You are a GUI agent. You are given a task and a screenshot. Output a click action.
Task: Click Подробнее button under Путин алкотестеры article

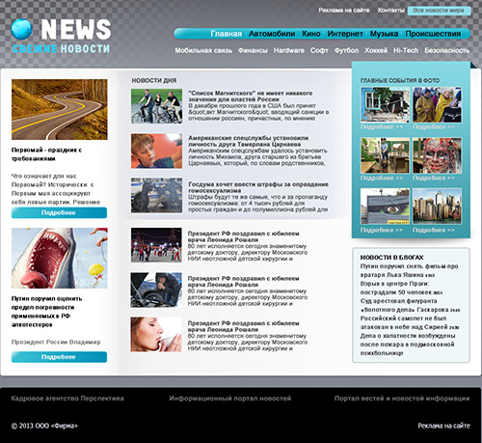[x=59, y=357]
